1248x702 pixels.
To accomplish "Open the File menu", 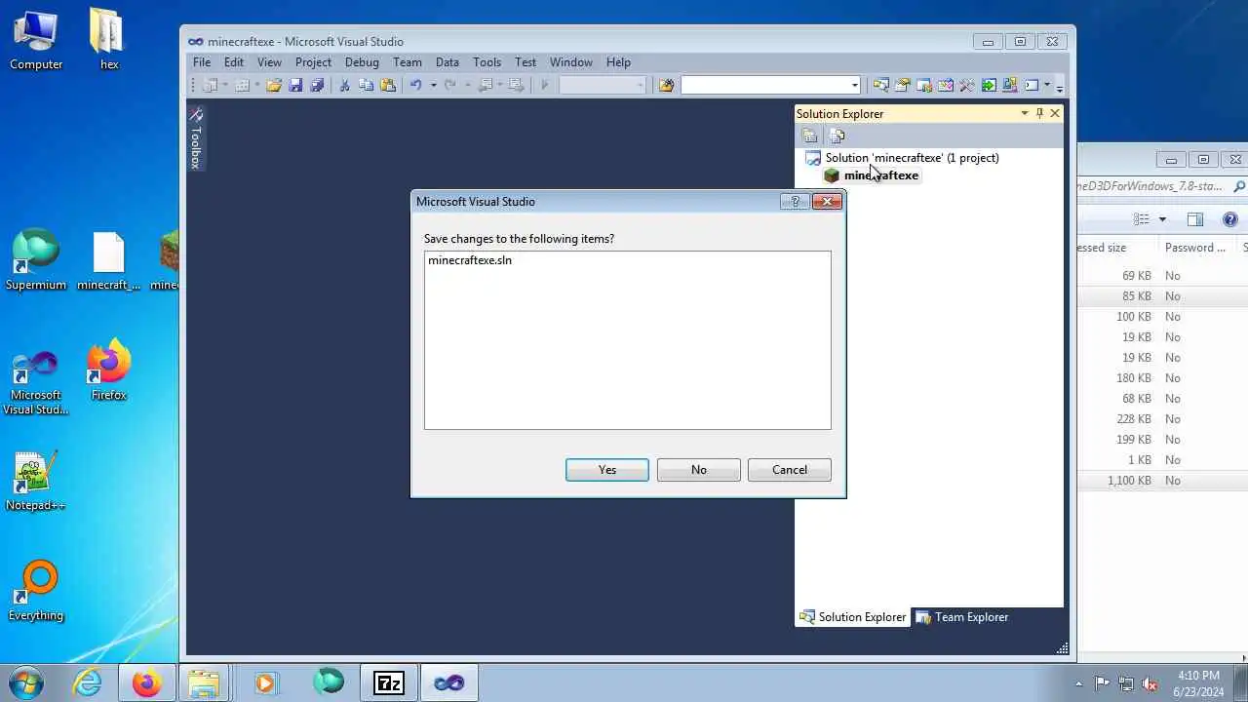I will [202, 62].
